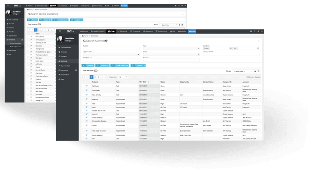This screenshot has width=319, height=178.
Task: Open Service Desk menu in back window
Action: coord(41,6)
